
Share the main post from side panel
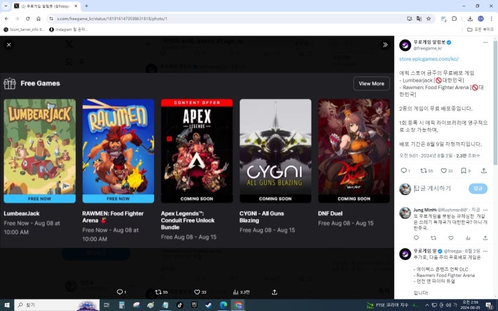[x=484, y=171]
